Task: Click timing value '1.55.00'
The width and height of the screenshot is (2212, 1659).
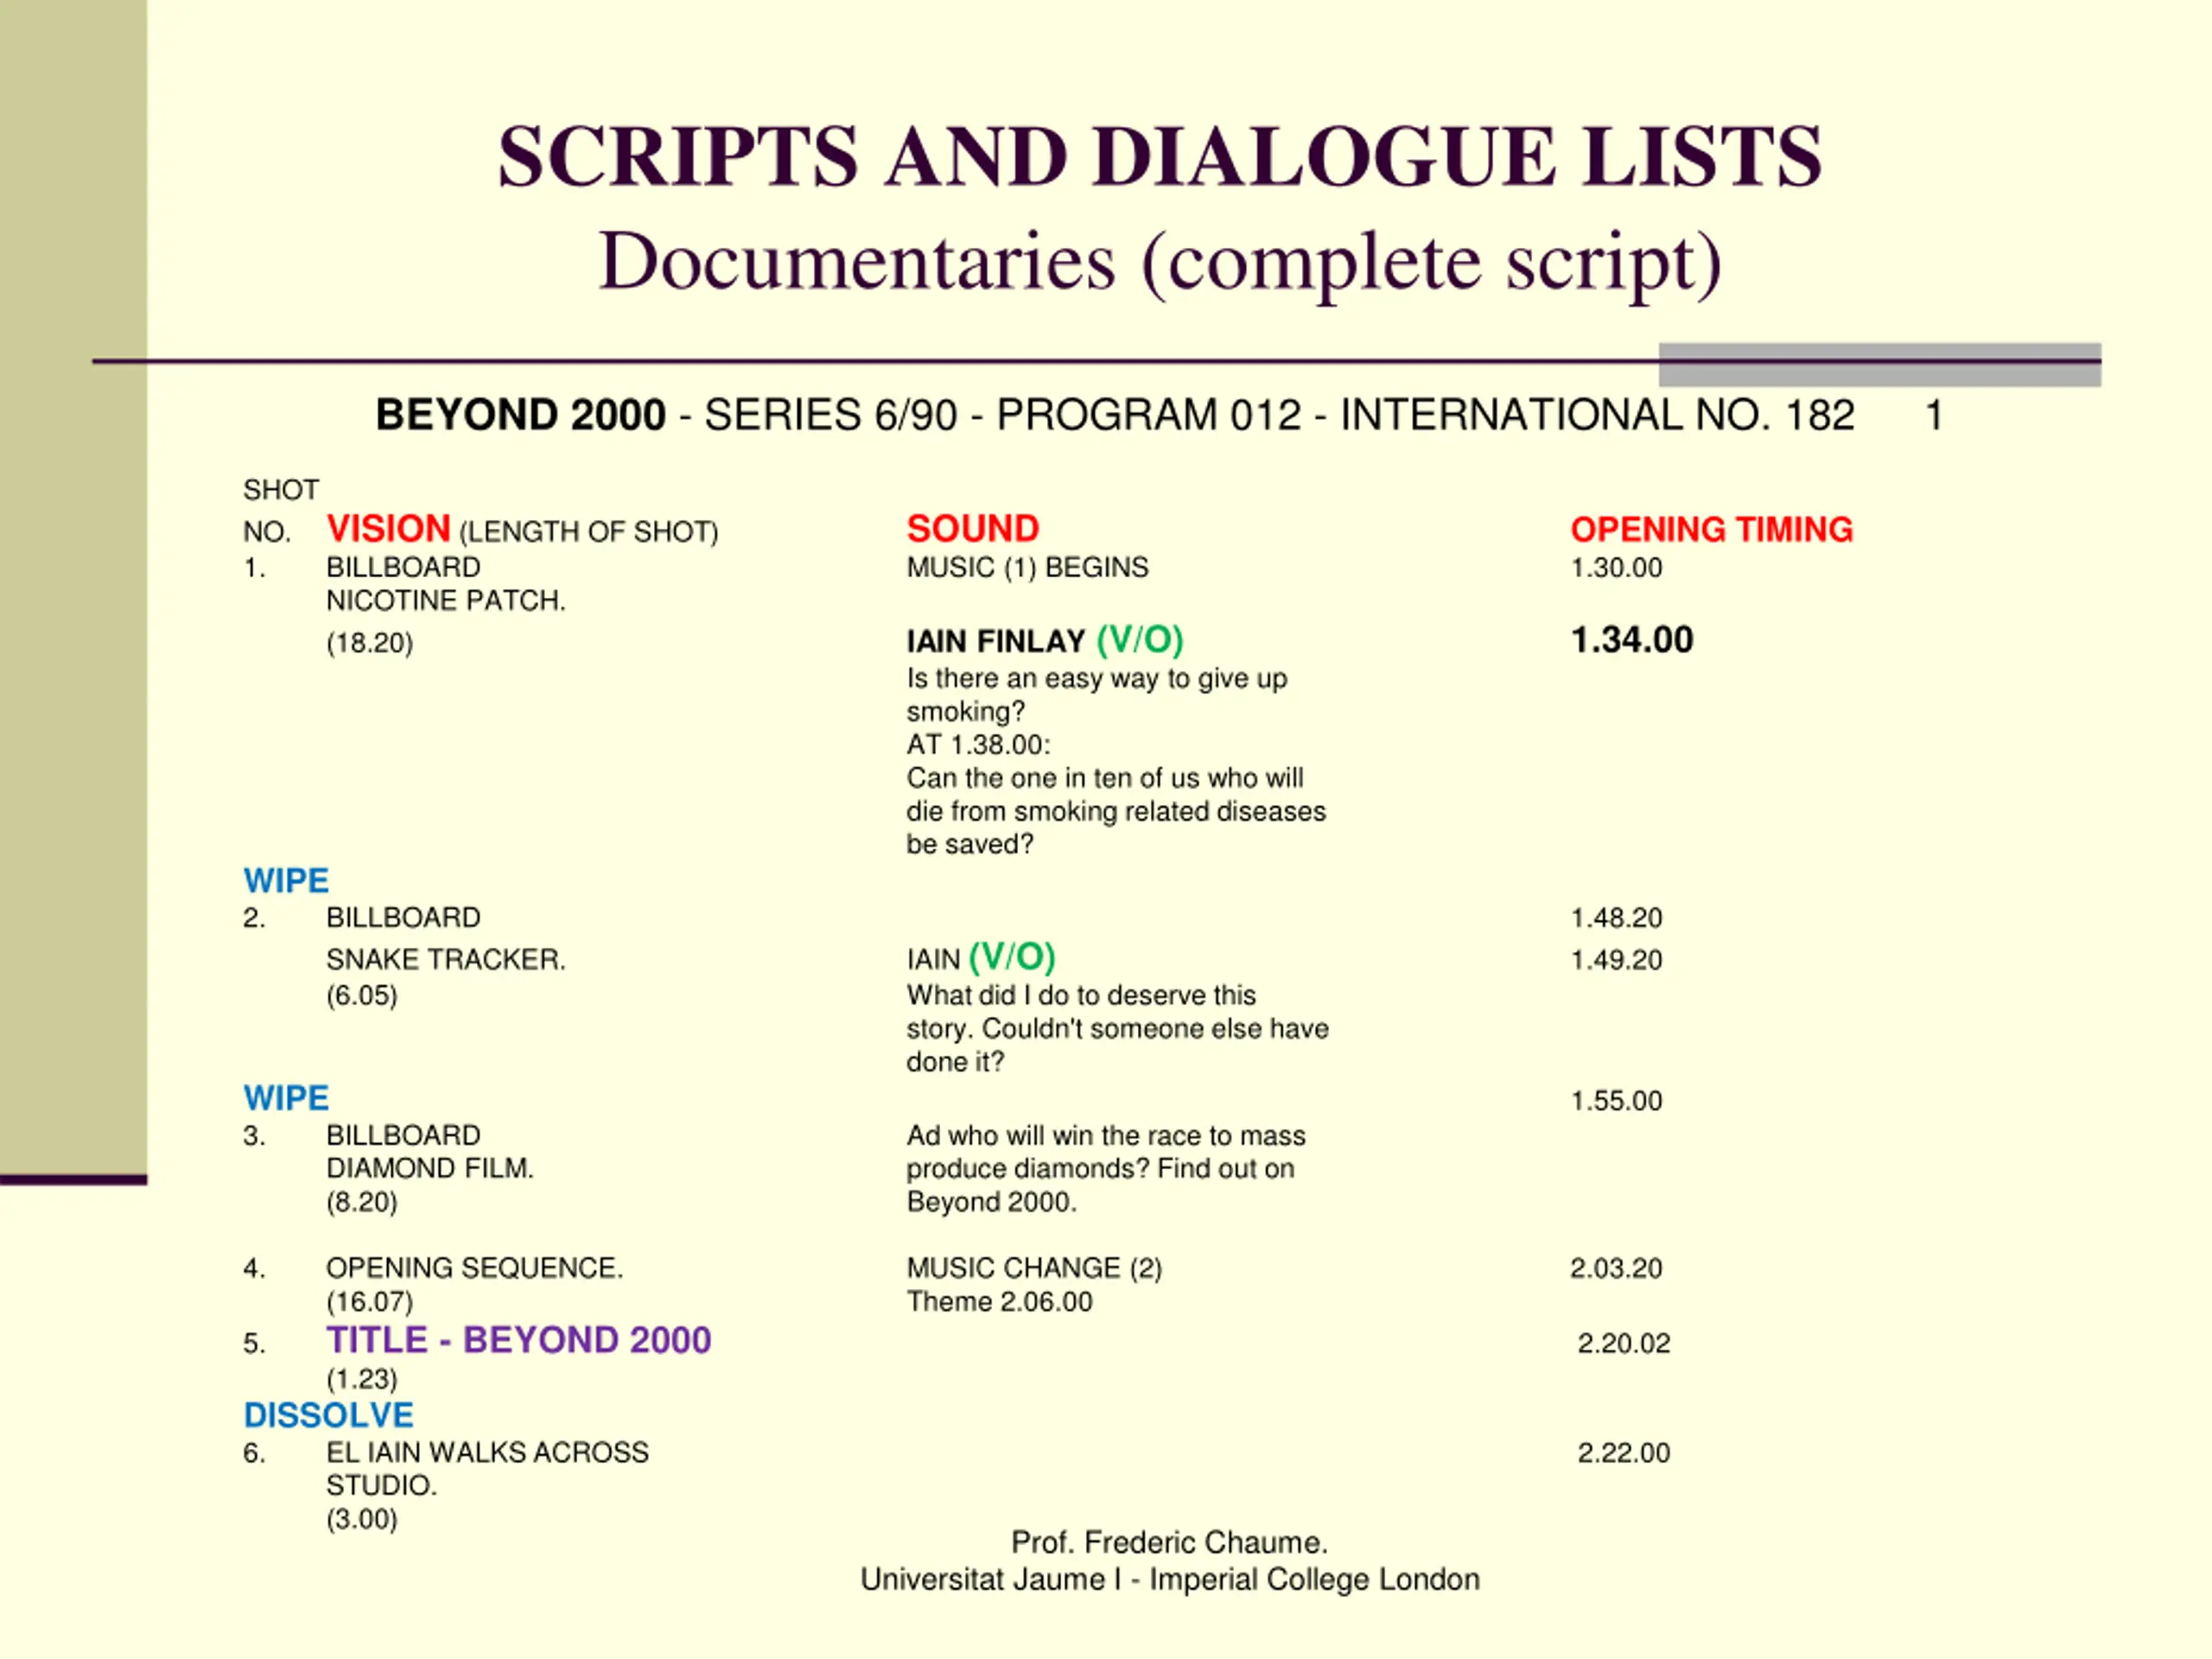Action: pyautogui.click(x=1616, y=1101)
